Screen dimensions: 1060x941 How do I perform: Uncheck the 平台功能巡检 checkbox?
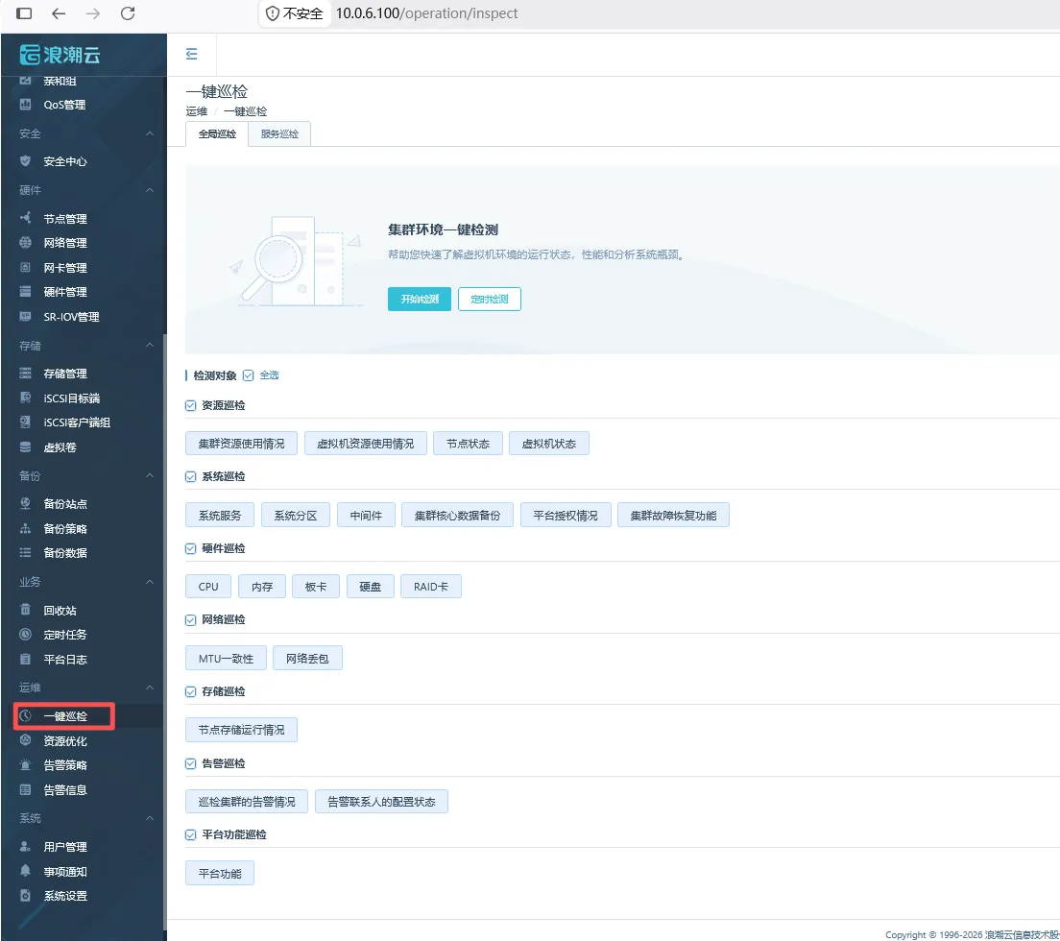[191, 834]
